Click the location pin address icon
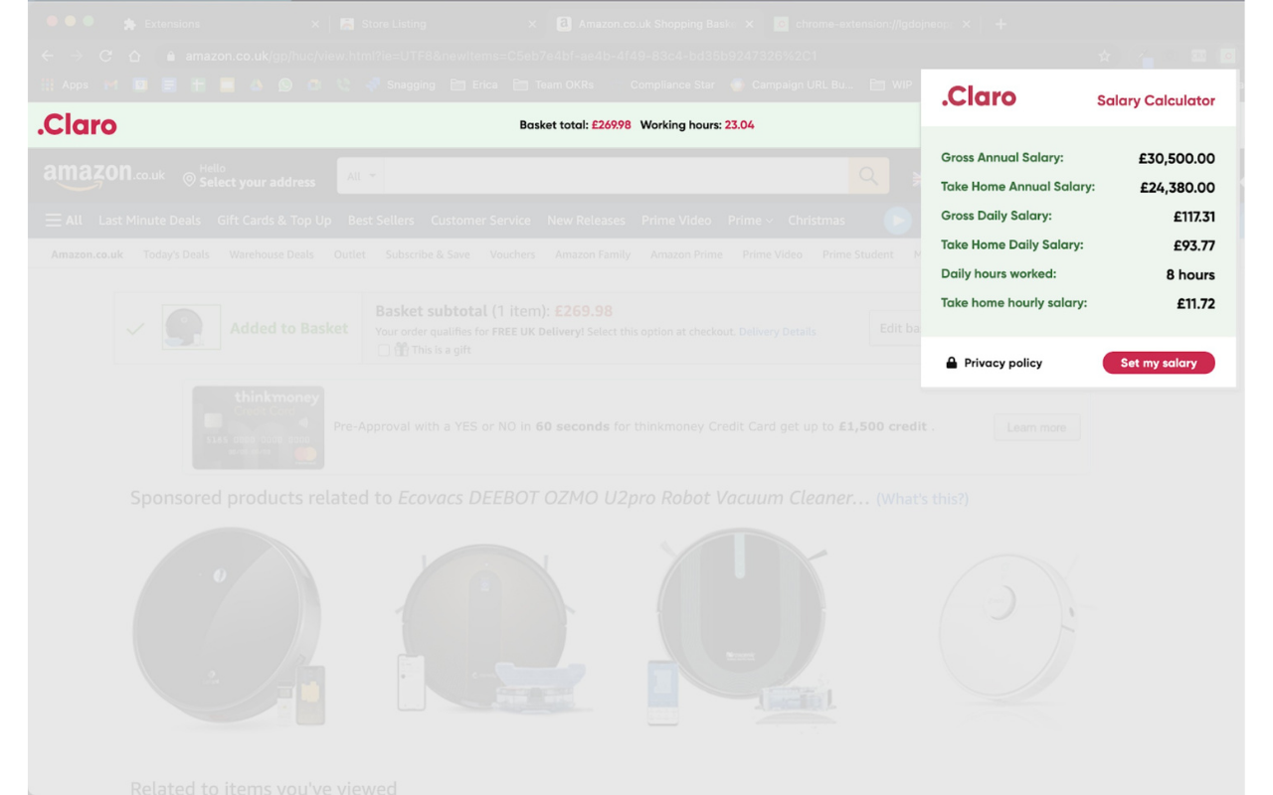Viewport: 1273px width, 795px height. tap(189, 179)
